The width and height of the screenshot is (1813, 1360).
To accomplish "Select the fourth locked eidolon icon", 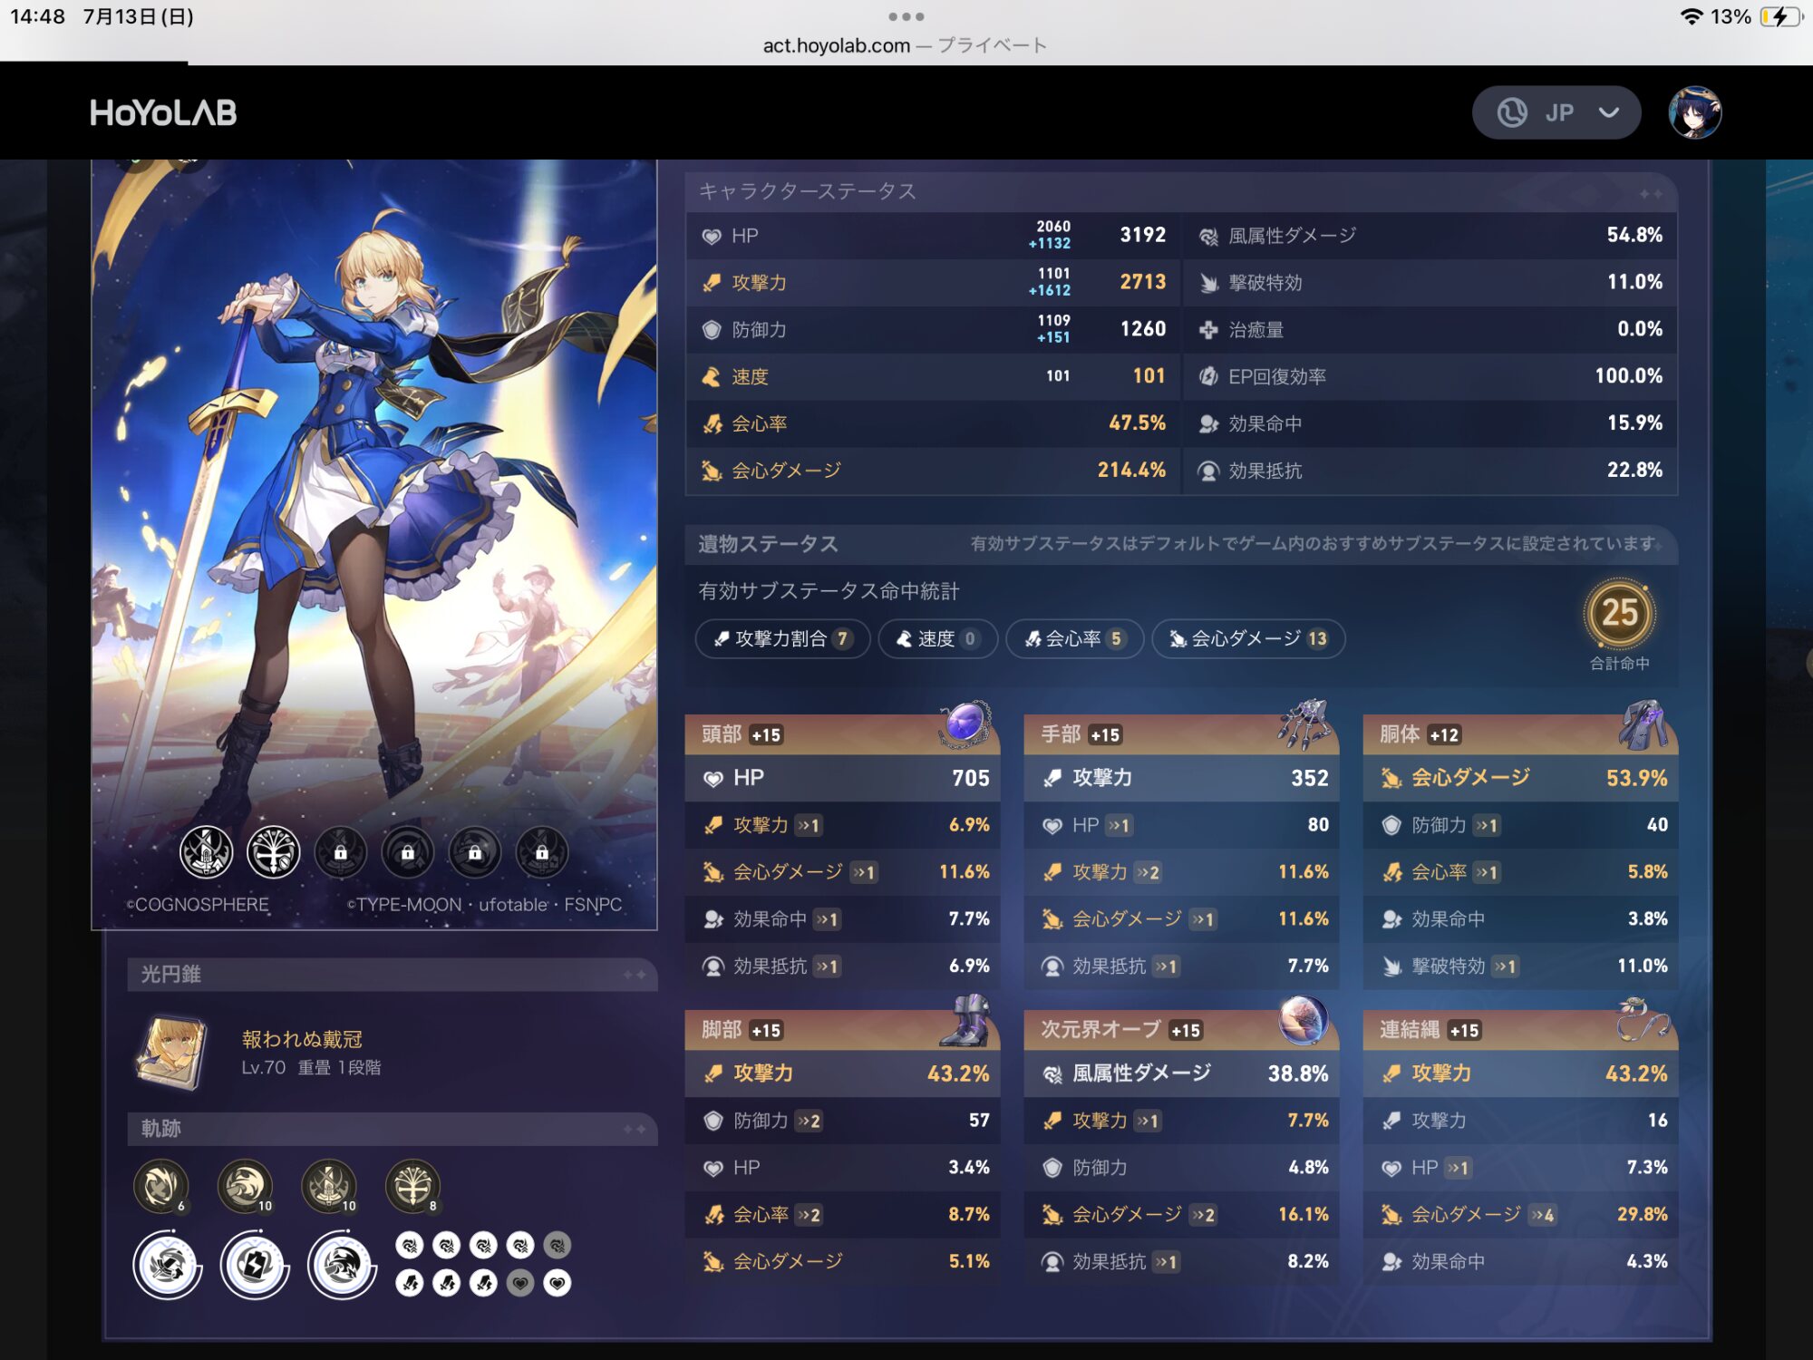I will [407, 852].
